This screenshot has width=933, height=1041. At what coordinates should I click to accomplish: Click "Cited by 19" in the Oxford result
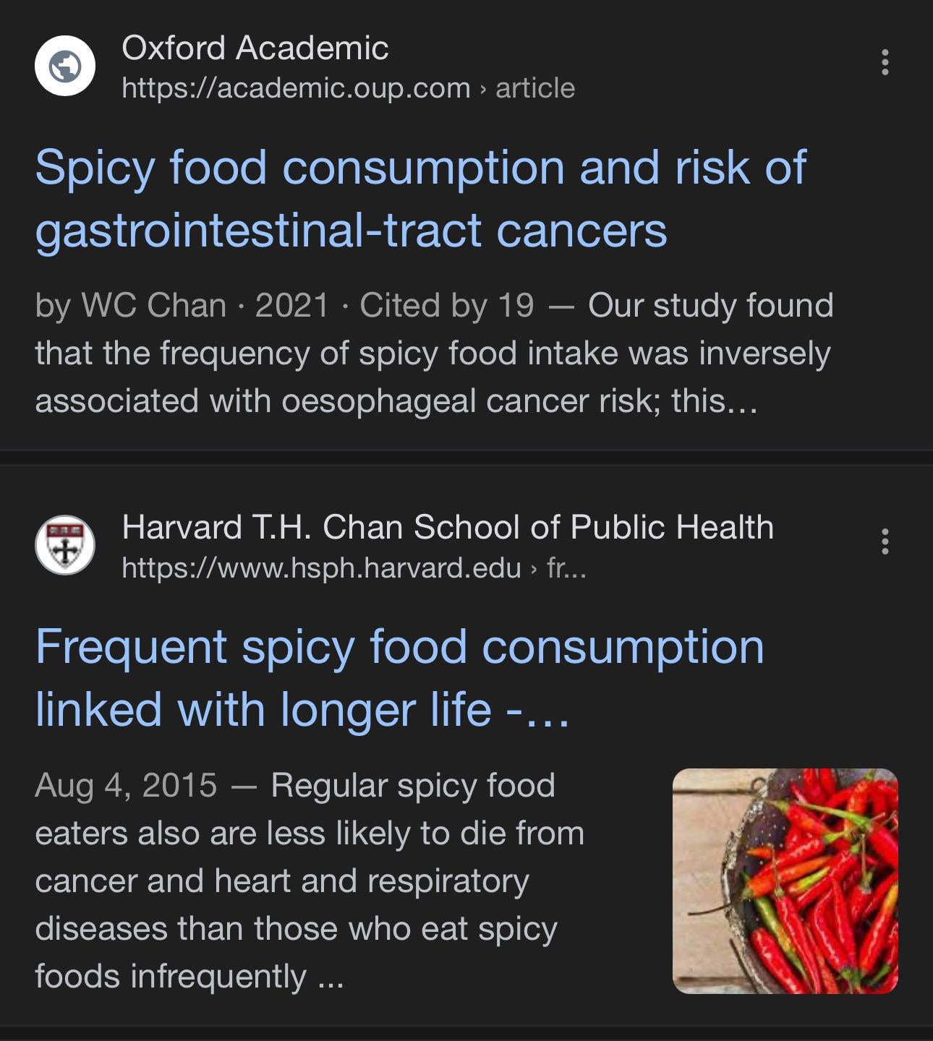click(x=446, y=305)
